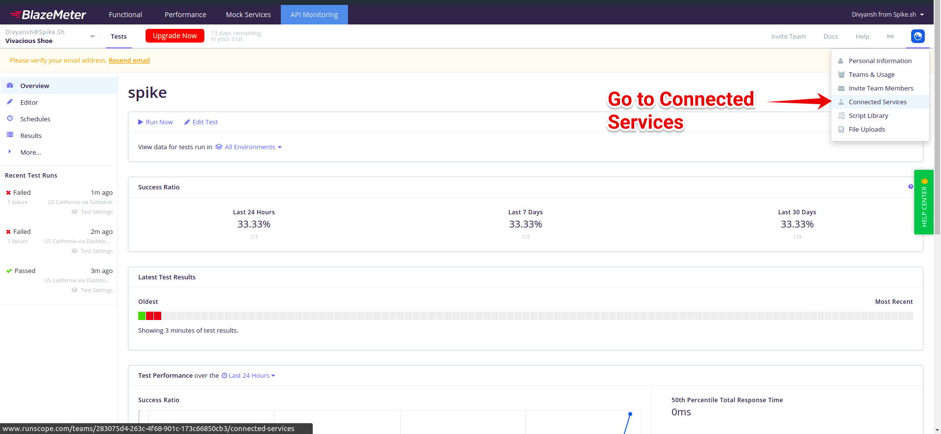Screen dimensions: 941x434
Task: Click the clock icon beside Last 24 Hours
Action: click(224, 375)
